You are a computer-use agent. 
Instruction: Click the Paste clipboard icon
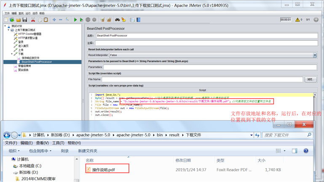pyautogui.click(x=46, y=20)
